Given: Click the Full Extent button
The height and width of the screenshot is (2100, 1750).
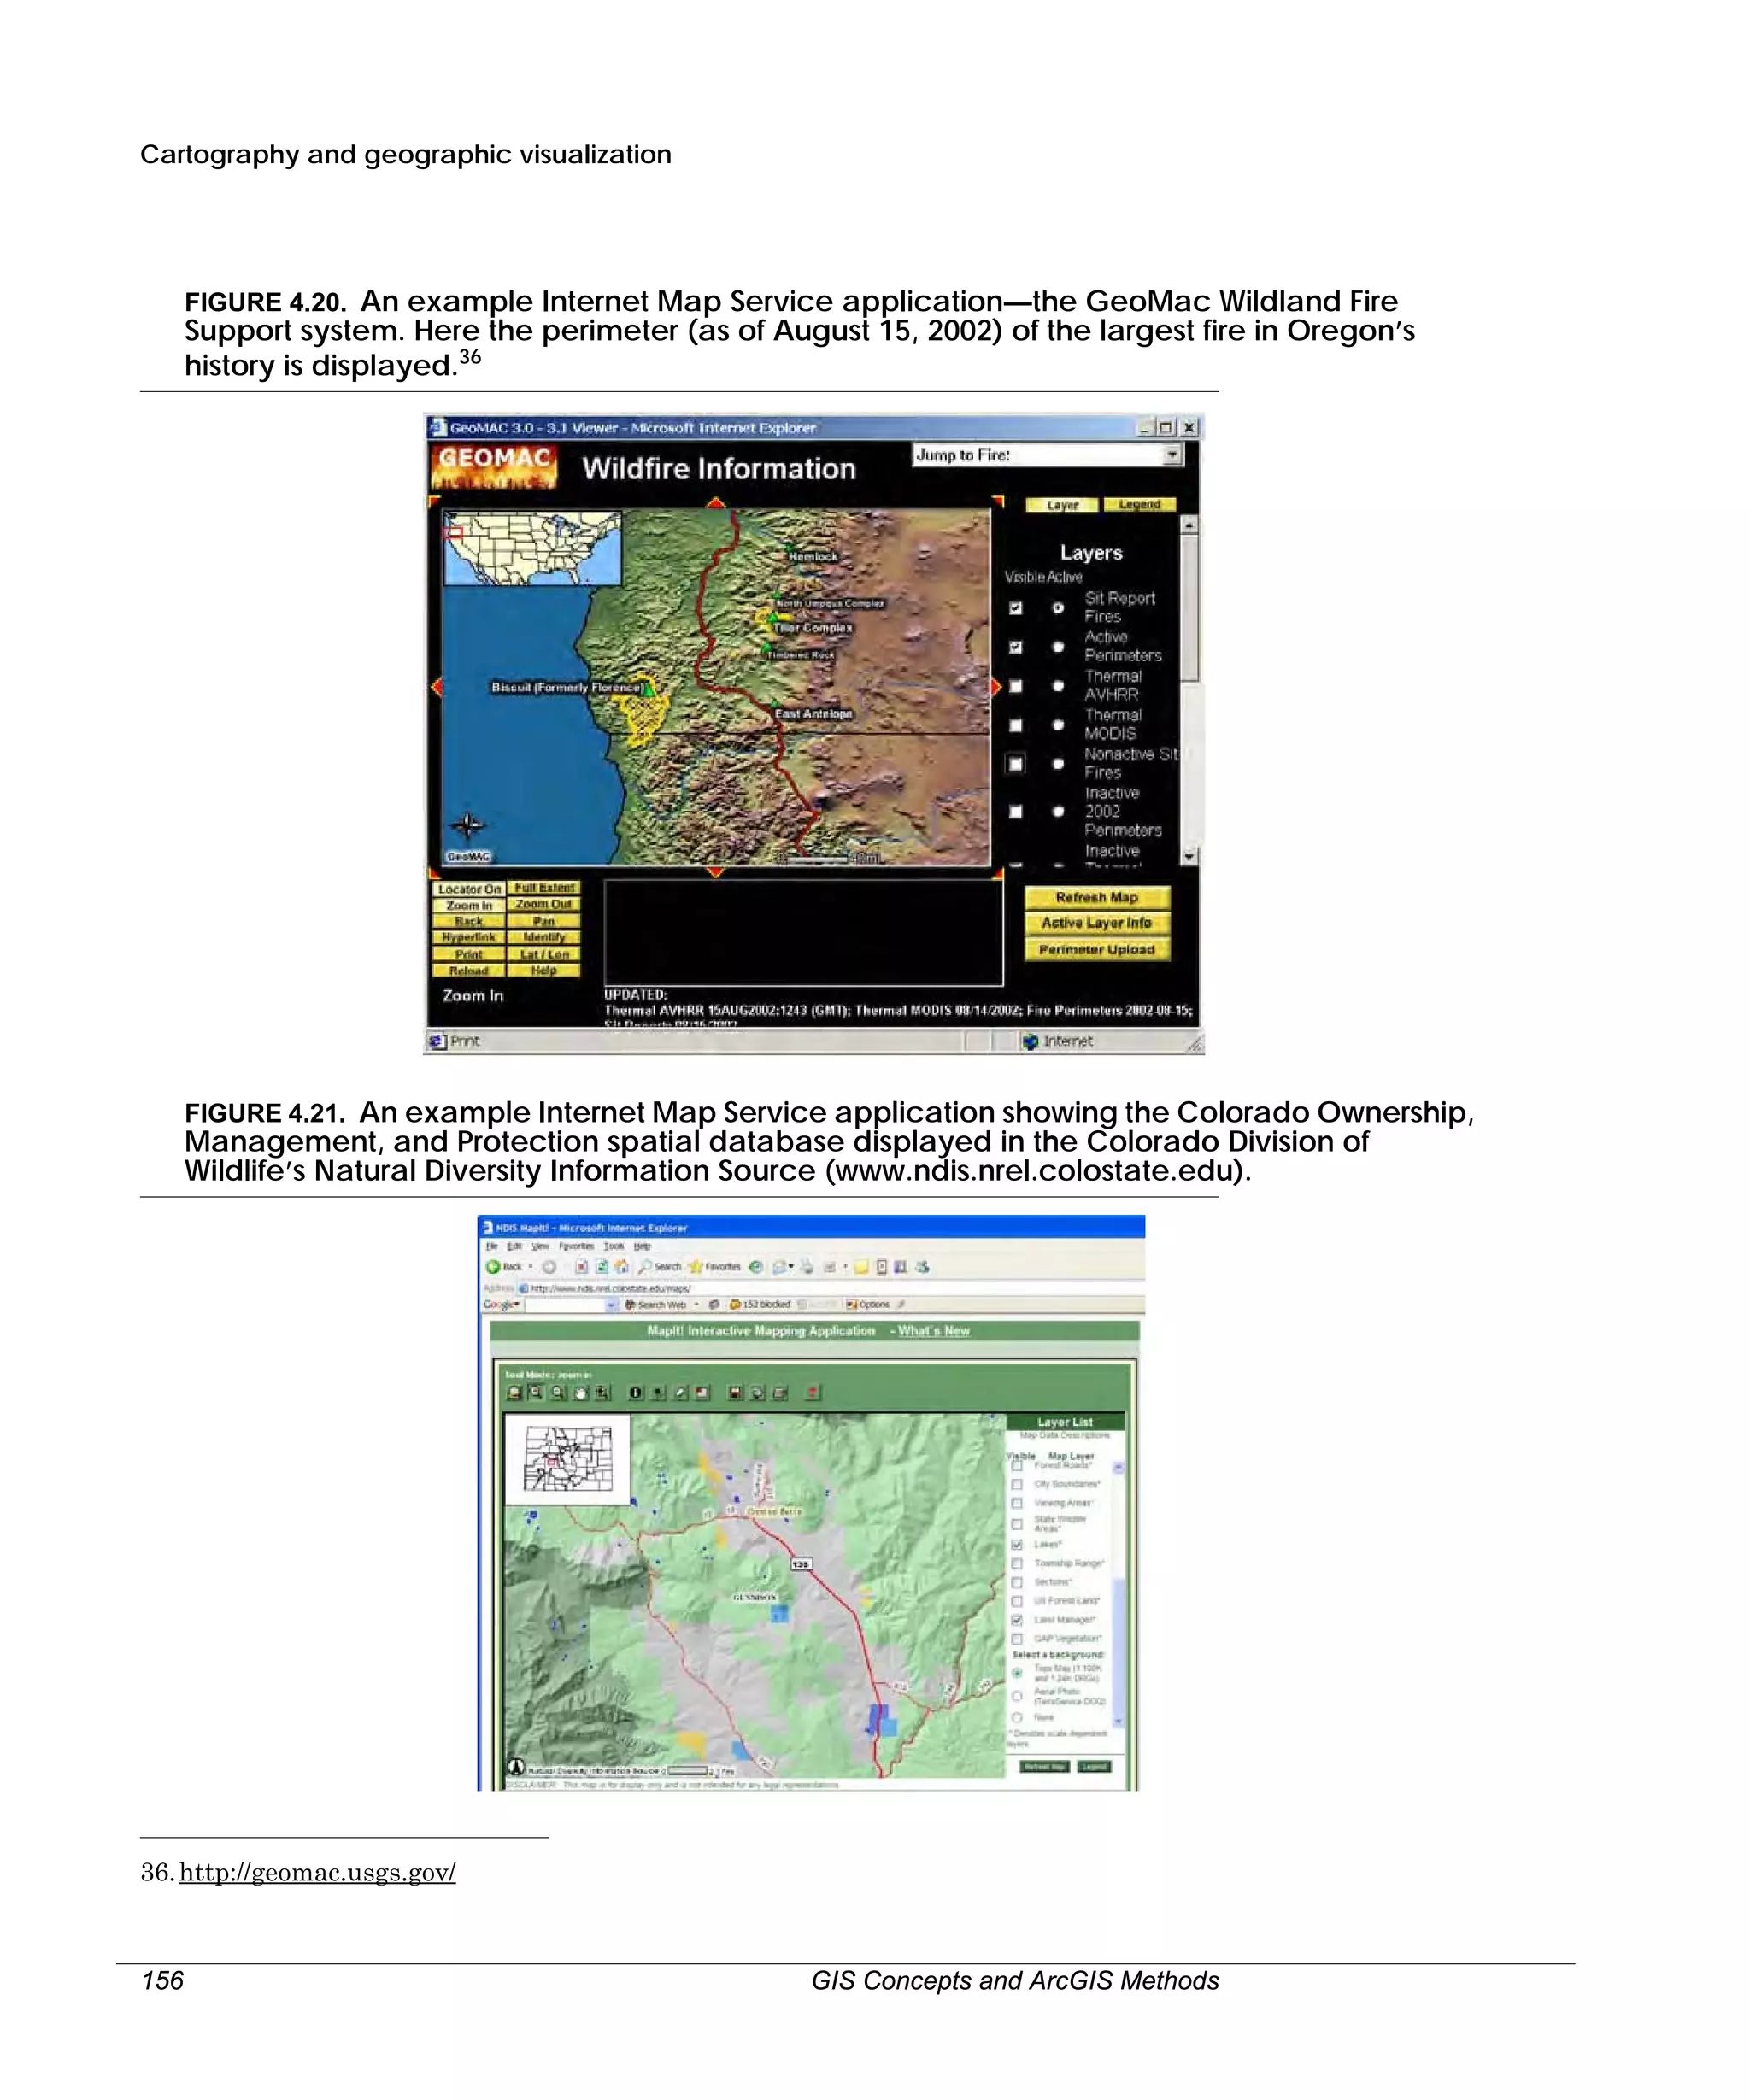Looking at the screenshot, I should pos(544,888).
